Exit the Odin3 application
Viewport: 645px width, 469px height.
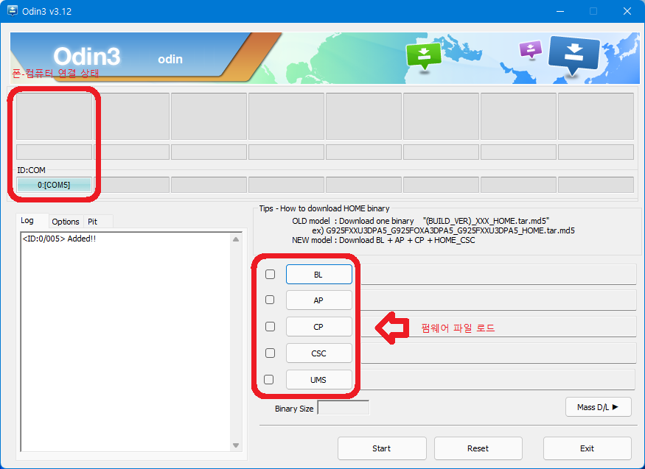pyautogui.click(x=587, y=448)
